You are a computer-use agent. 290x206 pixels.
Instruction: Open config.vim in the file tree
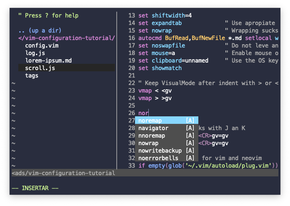[x=42, y=45]
